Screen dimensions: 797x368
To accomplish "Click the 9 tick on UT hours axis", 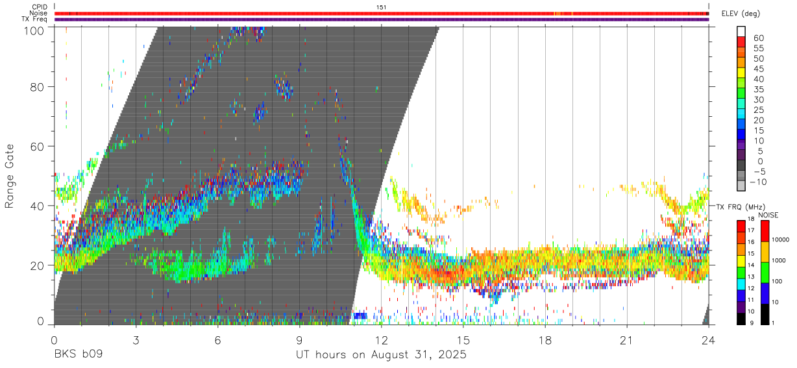I will tap(300, 339).
